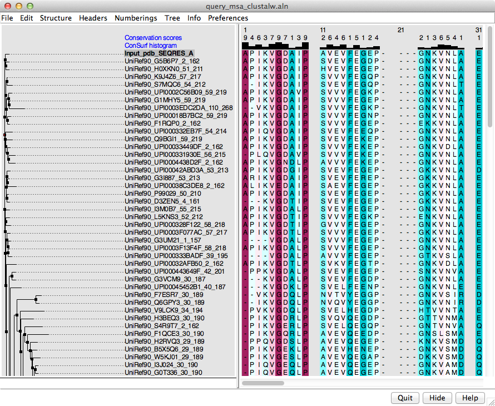495x406 pixels.
Task: Click the alignment's horizontal scrollbar thumb
Action: [x=270, y=383]
